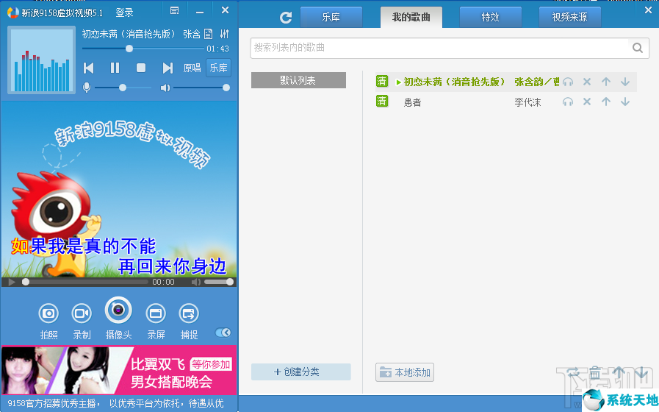Toggle the 原唱 original vocal option
The image size is (659, 412).
point(192,68)
